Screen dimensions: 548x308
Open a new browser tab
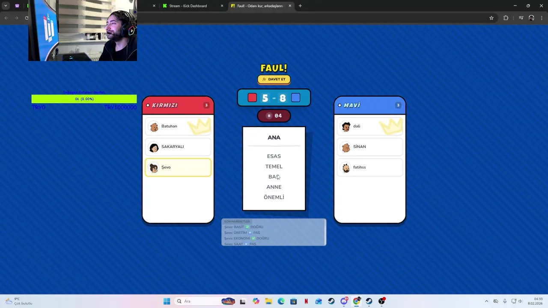pyautogui.click(x=300, y=6)
